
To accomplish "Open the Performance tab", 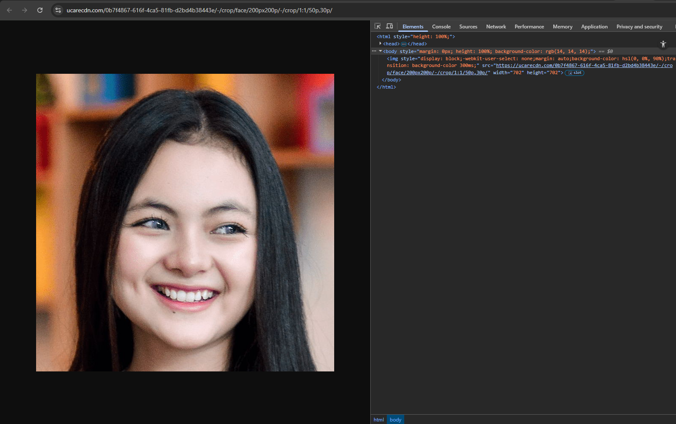I will (x=529, y=27).
